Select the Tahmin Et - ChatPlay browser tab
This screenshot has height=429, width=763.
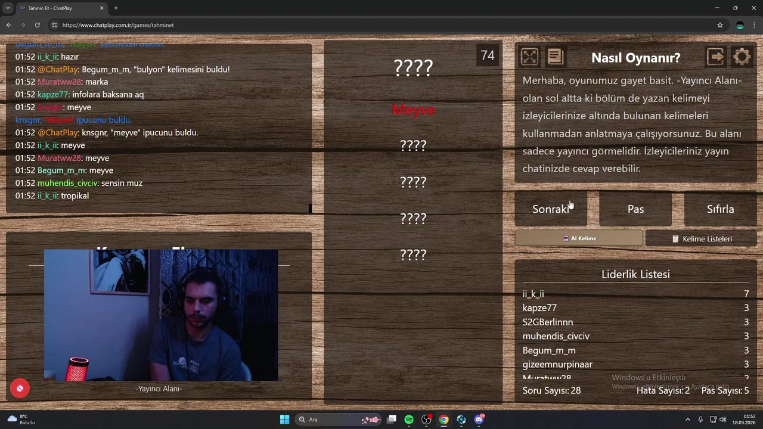point(61,8)
